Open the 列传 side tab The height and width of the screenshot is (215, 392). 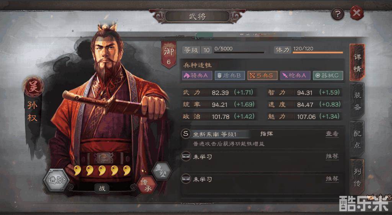tap(357, 177)
